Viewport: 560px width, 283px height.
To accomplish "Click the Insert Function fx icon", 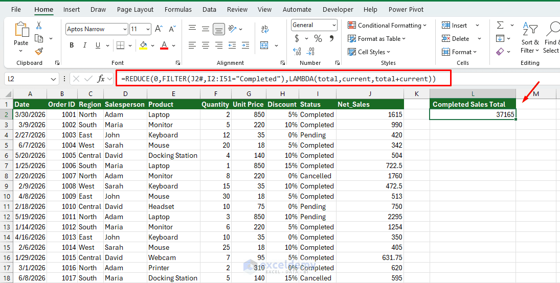I will tap(101, 79).
